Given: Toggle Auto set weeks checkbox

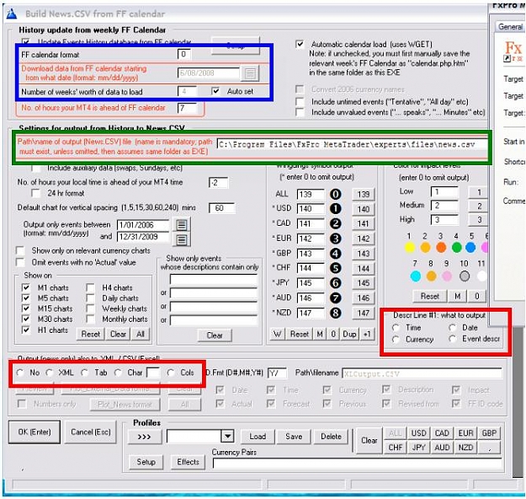Looking at the screenshot, I should coord(215,91).
